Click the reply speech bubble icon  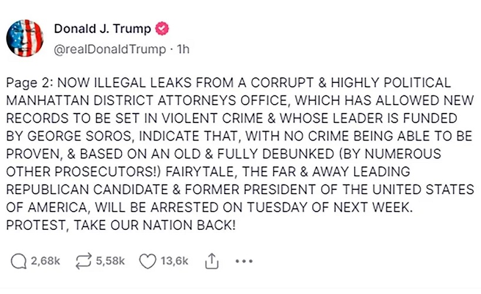(18, 260)
